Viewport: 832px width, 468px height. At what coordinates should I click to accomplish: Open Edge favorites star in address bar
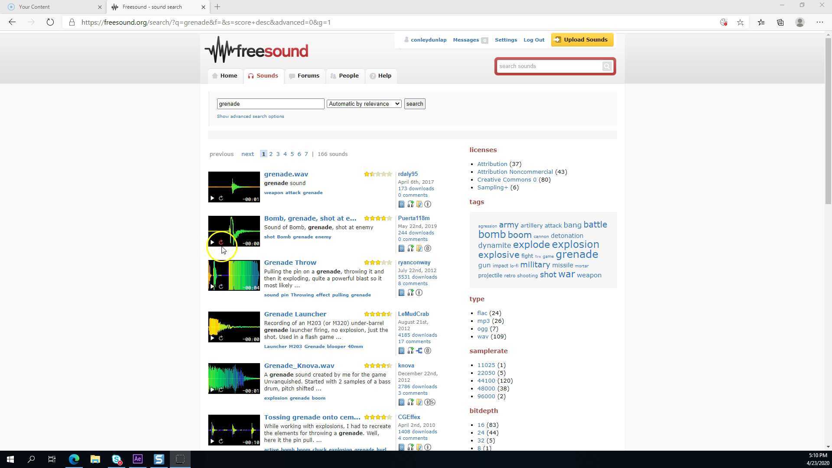(x=740, y=23)
